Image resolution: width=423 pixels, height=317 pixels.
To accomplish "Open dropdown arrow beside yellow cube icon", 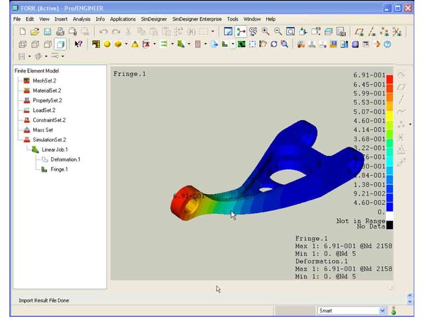I will [x=126, y=44].
